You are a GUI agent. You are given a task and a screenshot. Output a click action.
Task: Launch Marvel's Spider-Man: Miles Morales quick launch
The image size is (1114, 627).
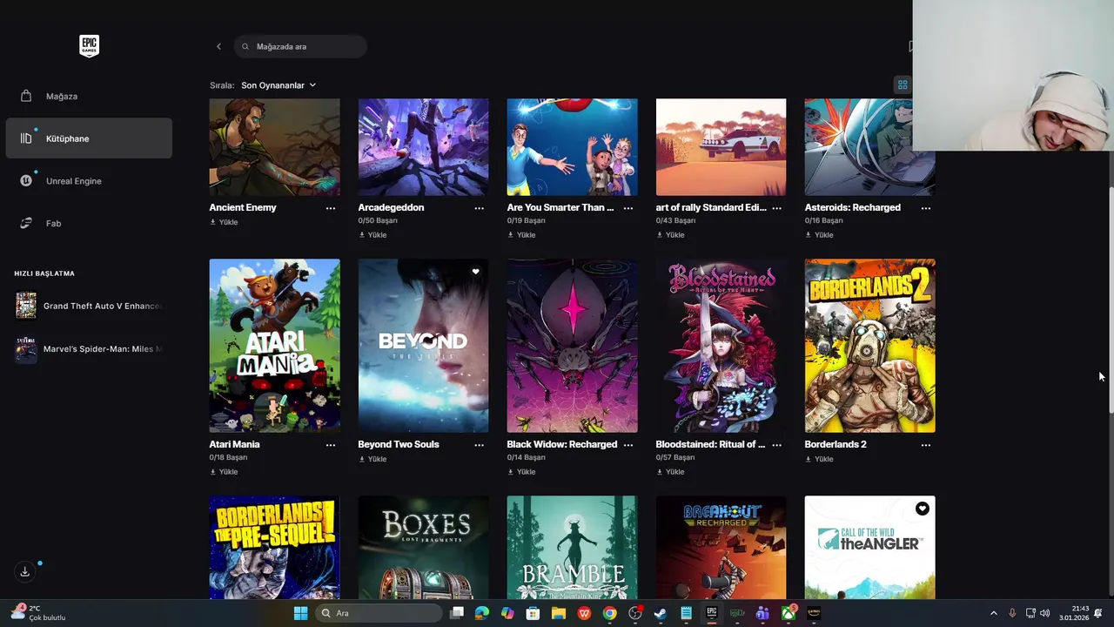89,349
